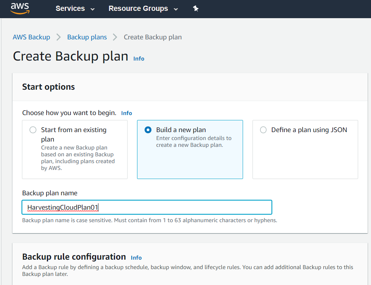Viewport: 371px width, 285px height.
Task: Click the AWS logo icon
Action: 20,8
